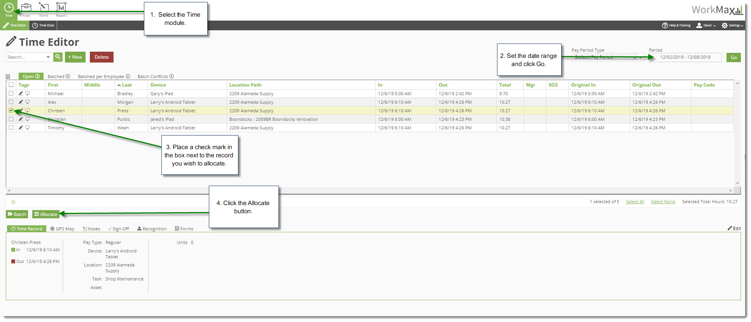The image size is (751, 322).
Task: Check the box for Timothy Weah
Action: coord(11,128)
